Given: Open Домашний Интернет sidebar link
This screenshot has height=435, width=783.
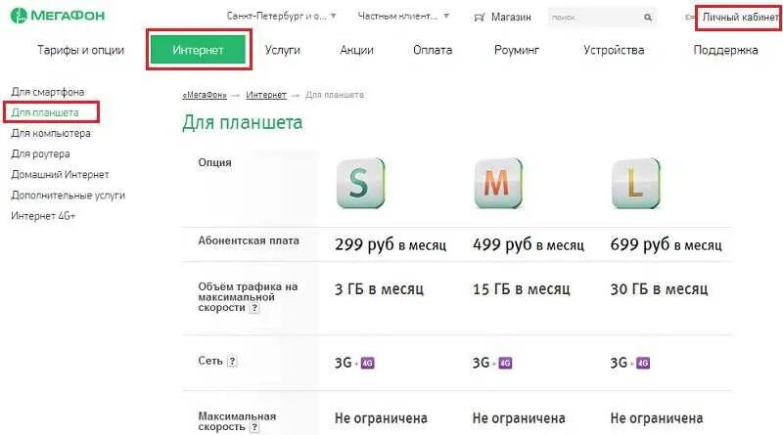Looking at the screenshot, I should pyautogui.click(x=60, y=175).
